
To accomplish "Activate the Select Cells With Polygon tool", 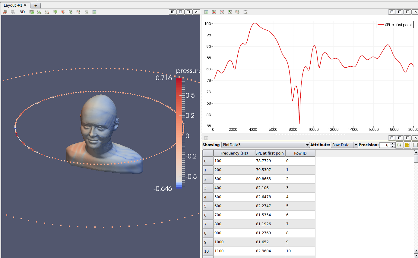I will click(x=71, y=12).
